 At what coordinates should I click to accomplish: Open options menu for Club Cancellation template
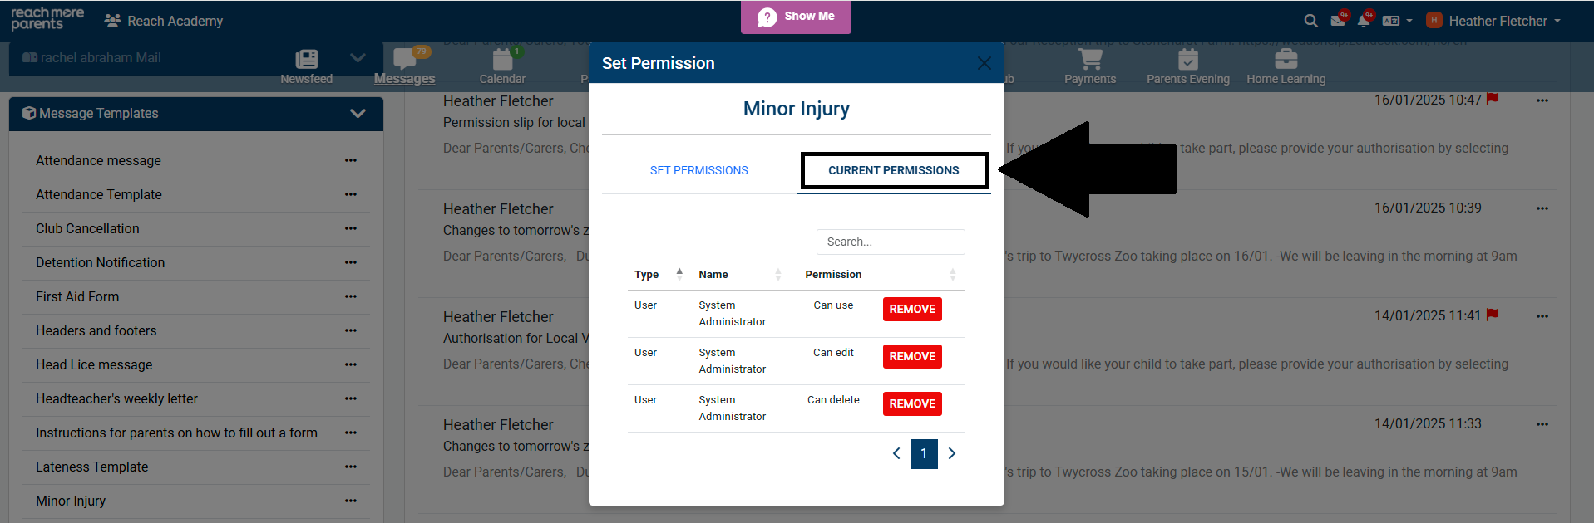[351, 228]
